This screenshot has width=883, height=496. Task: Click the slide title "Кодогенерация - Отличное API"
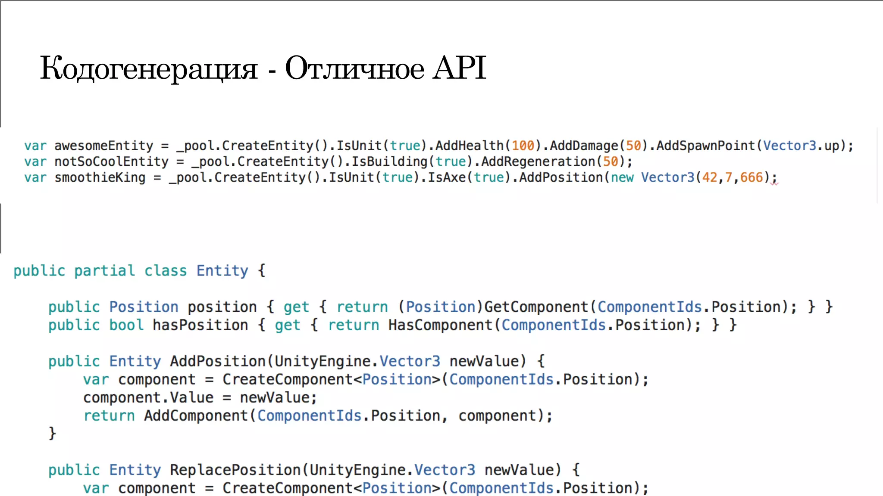coord(263,68)
